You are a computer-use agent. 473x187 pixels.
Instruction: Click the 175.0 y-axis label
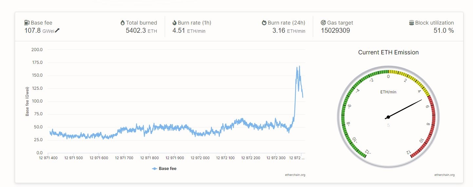click(37, 63)
